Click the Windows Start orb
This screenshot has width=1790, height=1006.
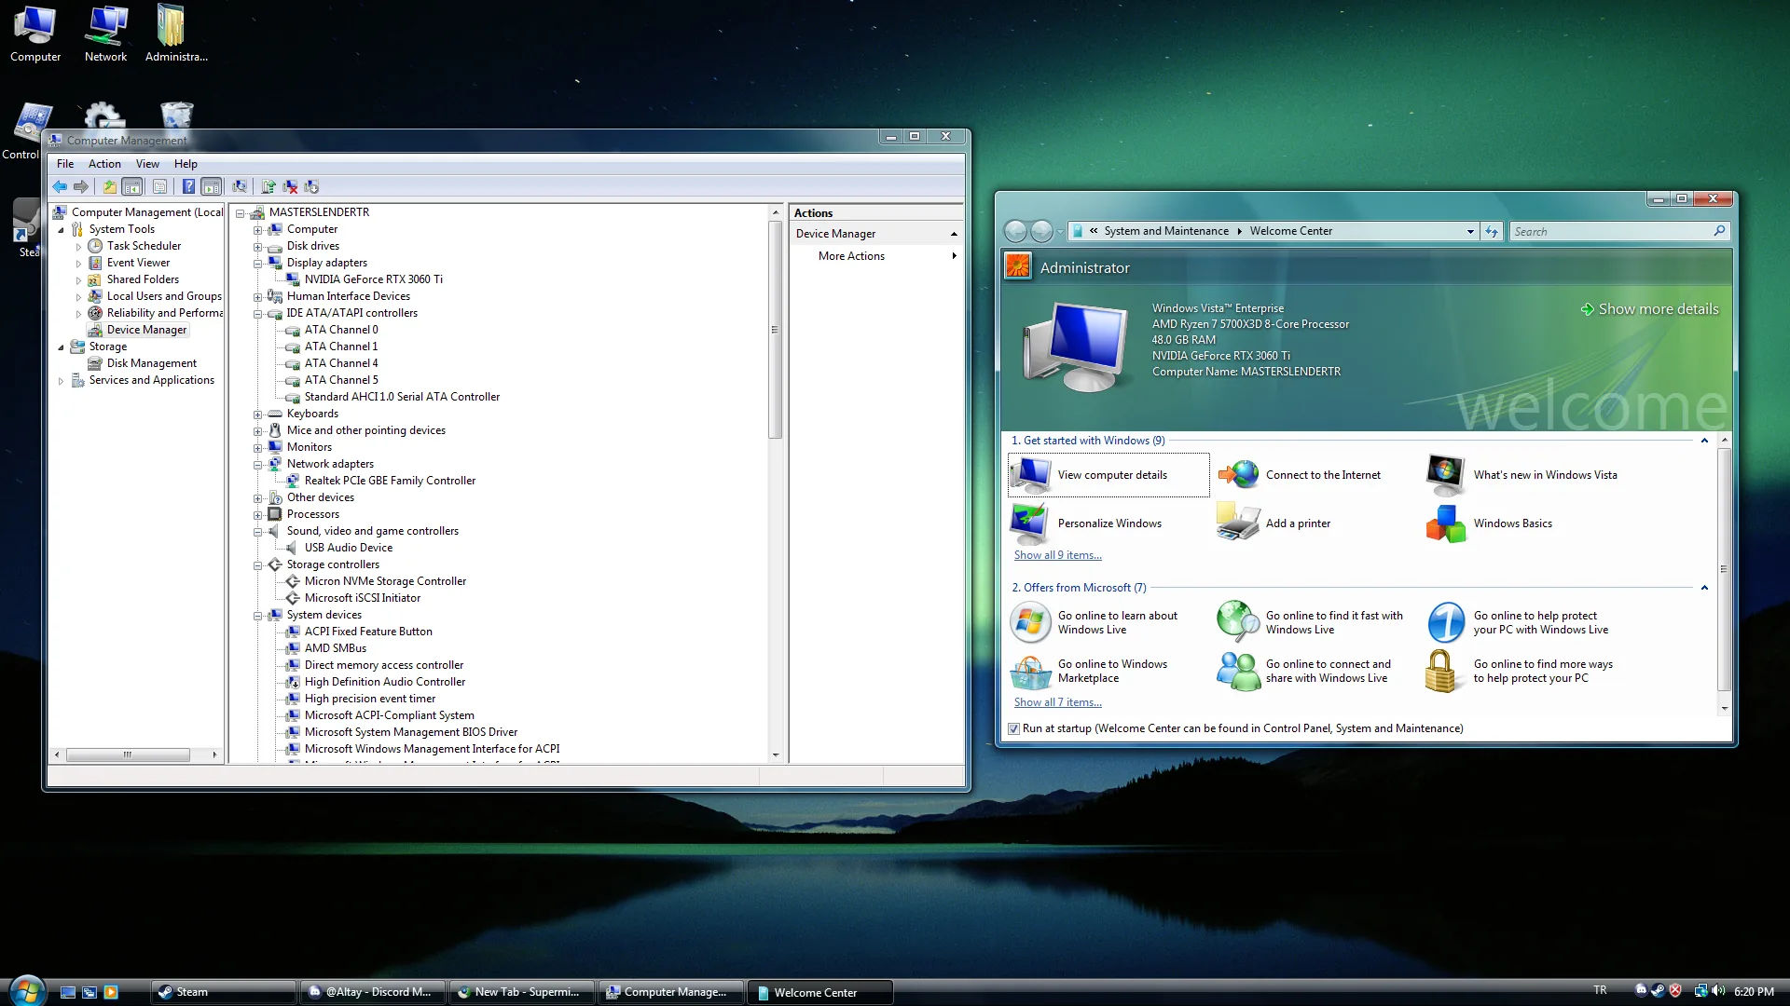tap(26, 990)
